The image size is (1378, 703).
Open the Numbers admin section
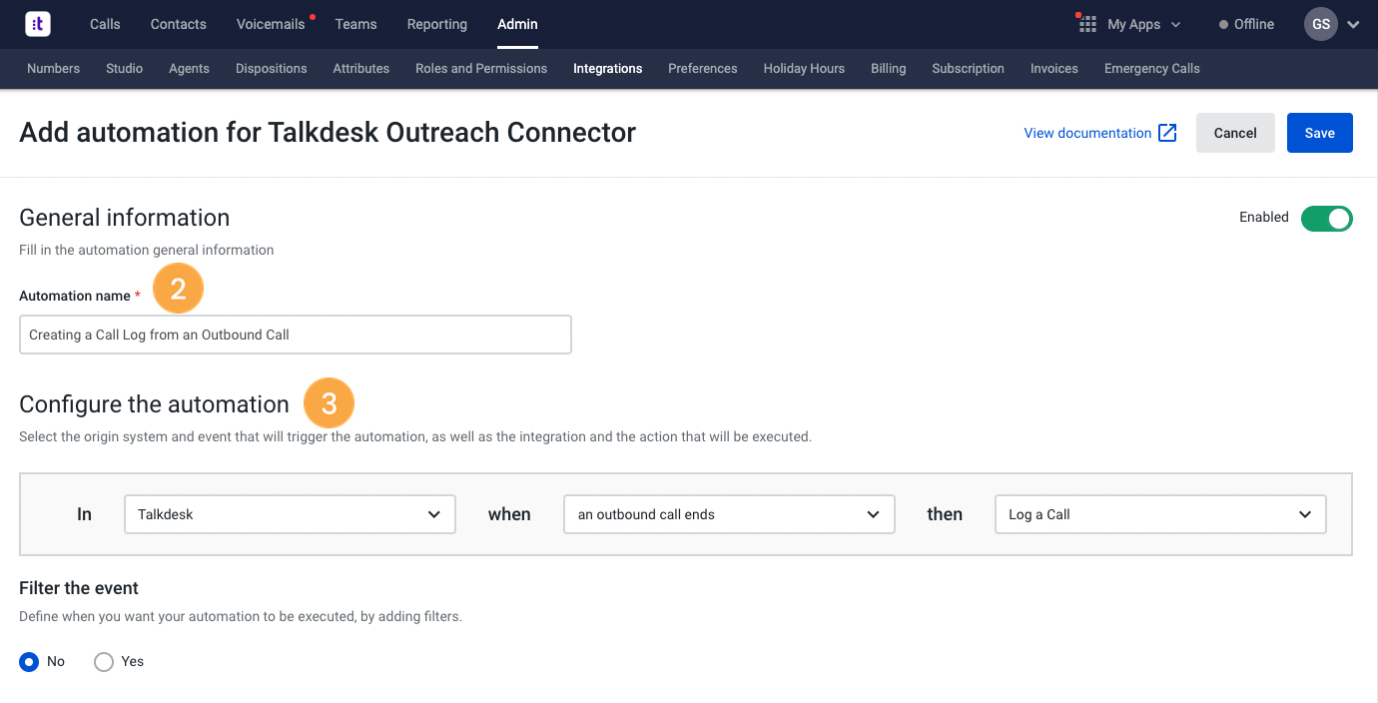53,69
